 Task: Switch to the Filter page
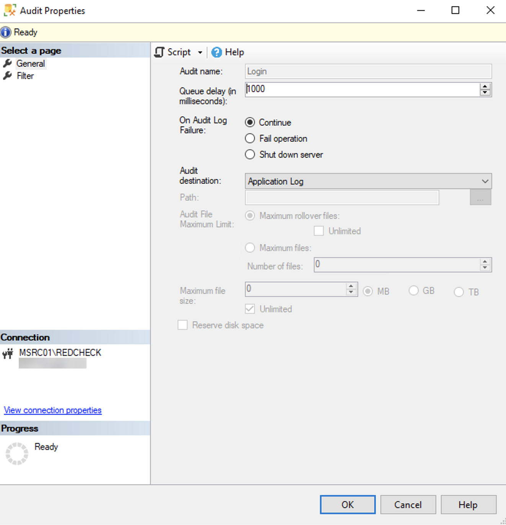(25, 76)
